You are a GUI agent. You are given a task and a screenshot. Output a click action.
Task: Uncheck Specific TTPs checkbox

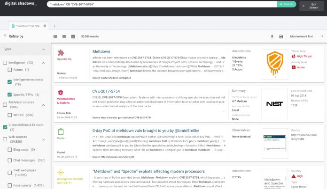[9, 94]
